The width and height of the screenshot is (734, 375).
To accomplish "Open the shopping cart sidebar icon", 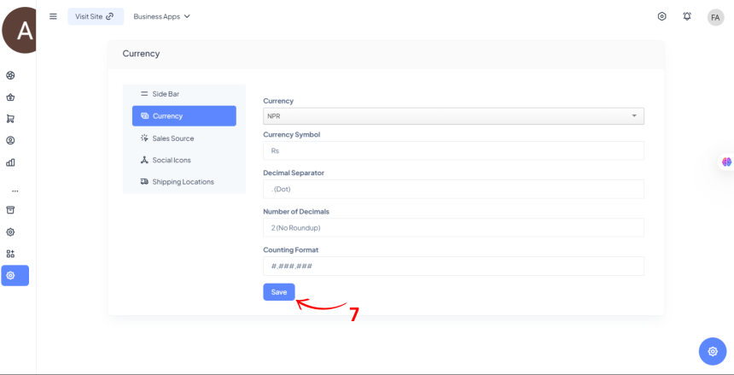I will click(10, 119).
